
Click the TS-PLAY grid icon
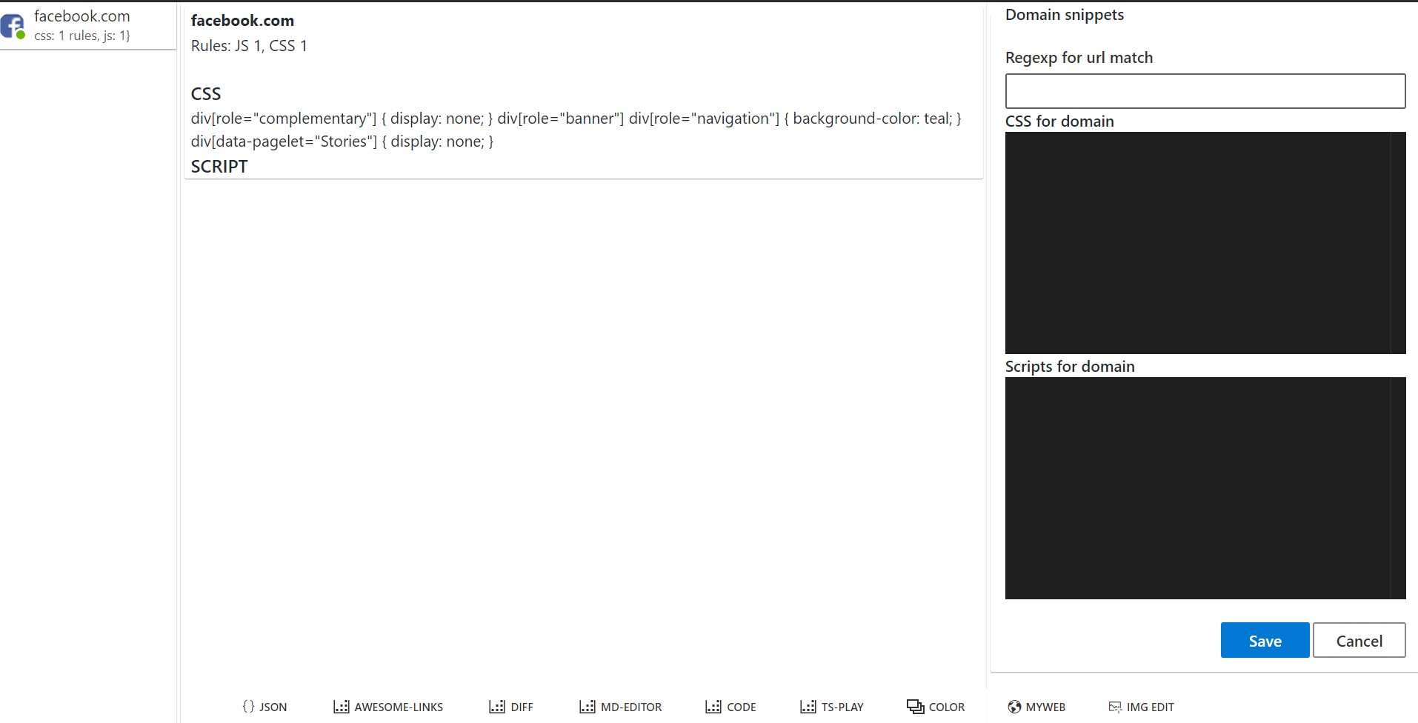[x=808, y=707]
